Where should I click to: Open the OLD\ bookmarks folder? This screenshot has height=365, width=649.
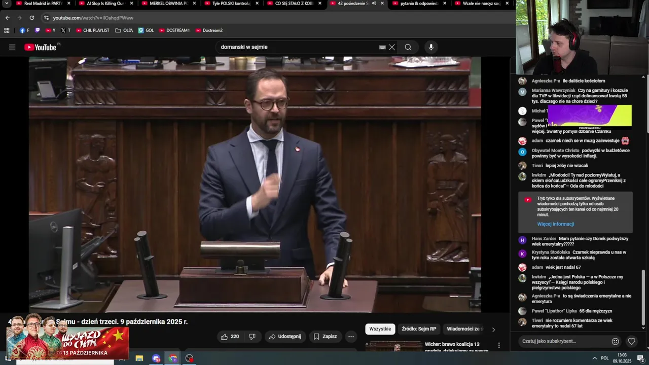click(124, 30)
